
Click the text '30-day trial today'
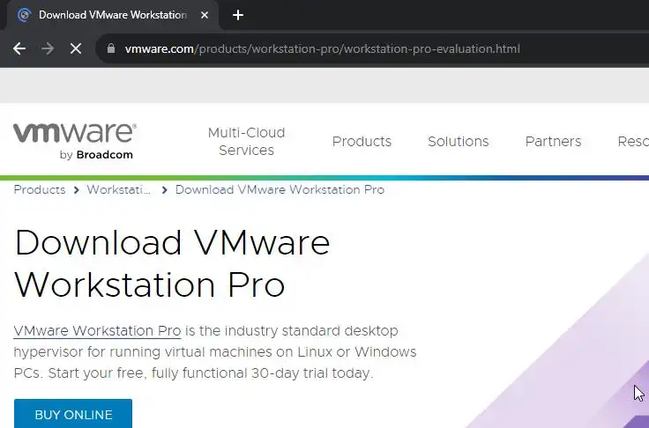pos(312,373)
